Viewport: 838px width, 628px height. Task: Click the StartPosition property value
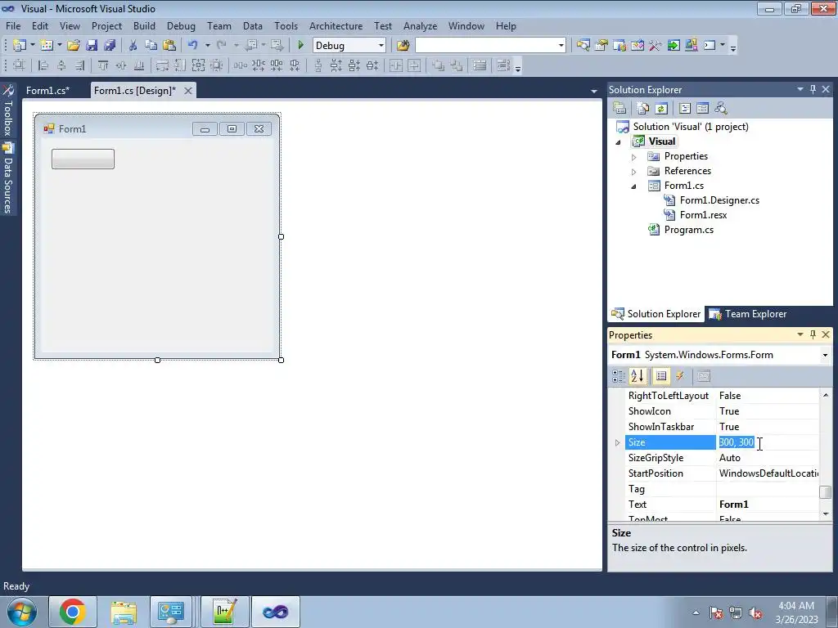[x=768, y=473]
